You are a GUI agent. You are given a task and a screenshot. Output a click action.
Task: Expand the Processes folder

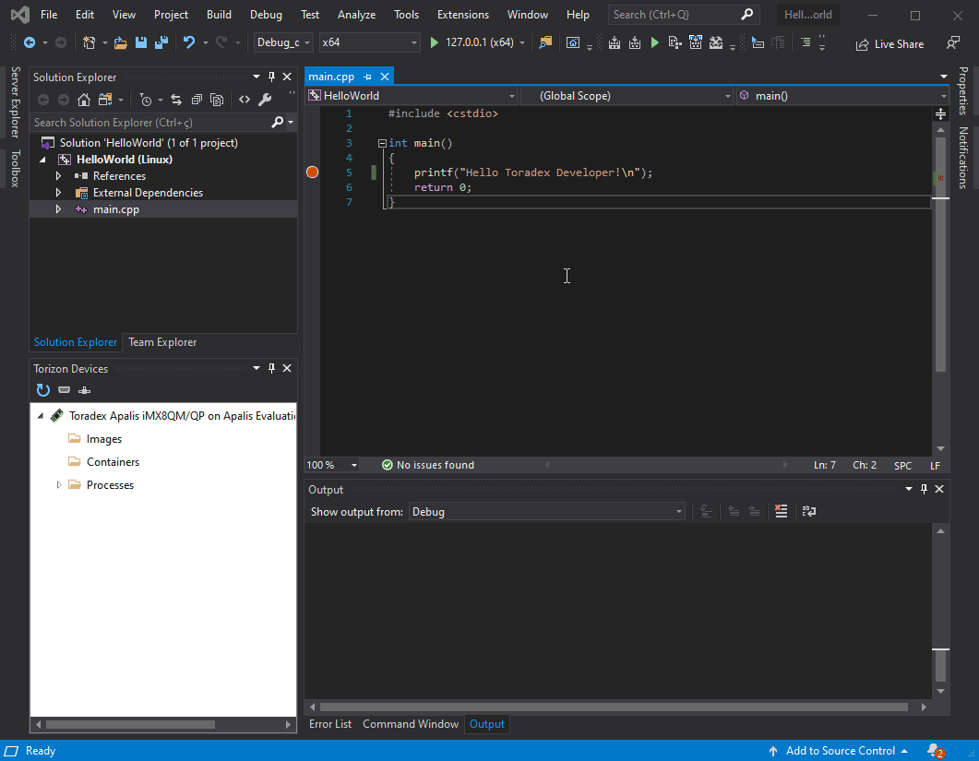[59, 485]
